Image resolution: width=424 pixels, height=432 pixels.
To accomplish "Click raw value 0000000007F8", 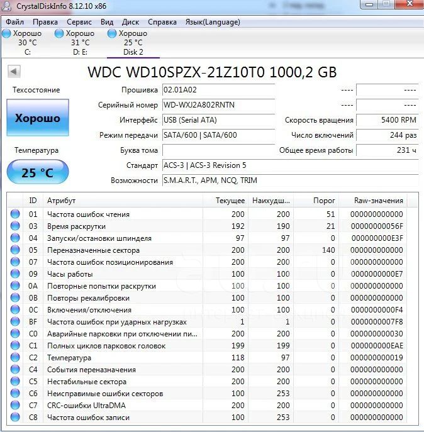I will click(377, 322).
